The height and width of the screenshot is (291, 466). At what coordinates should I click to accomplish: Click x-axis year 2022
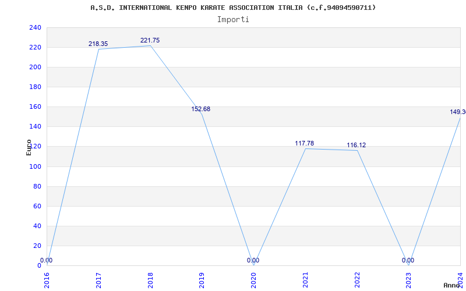click(x=357, y=280)
